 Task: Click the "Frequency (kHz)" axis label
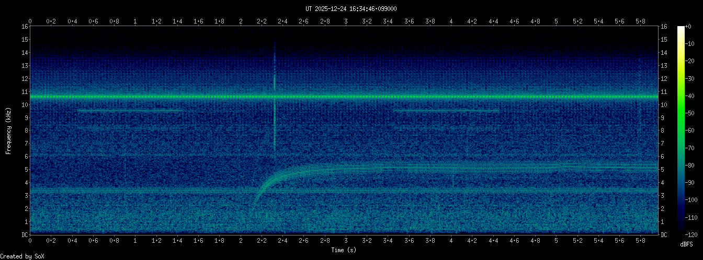pos(8,130)
